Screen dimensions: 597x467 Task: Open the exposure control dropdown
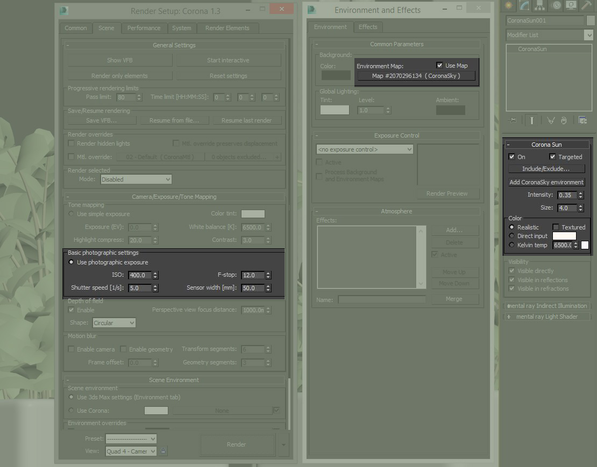364,149
